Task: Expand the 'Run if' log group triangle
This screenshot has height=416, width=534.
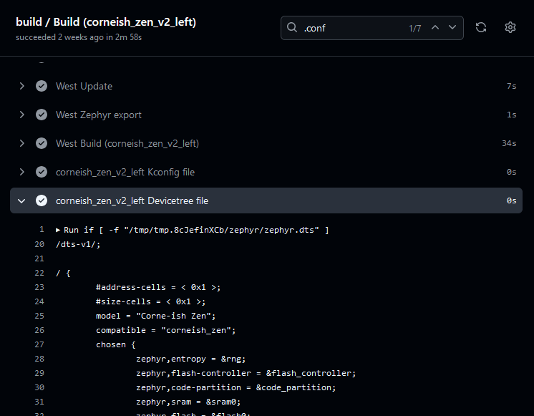Action: [x=58, y=230]
